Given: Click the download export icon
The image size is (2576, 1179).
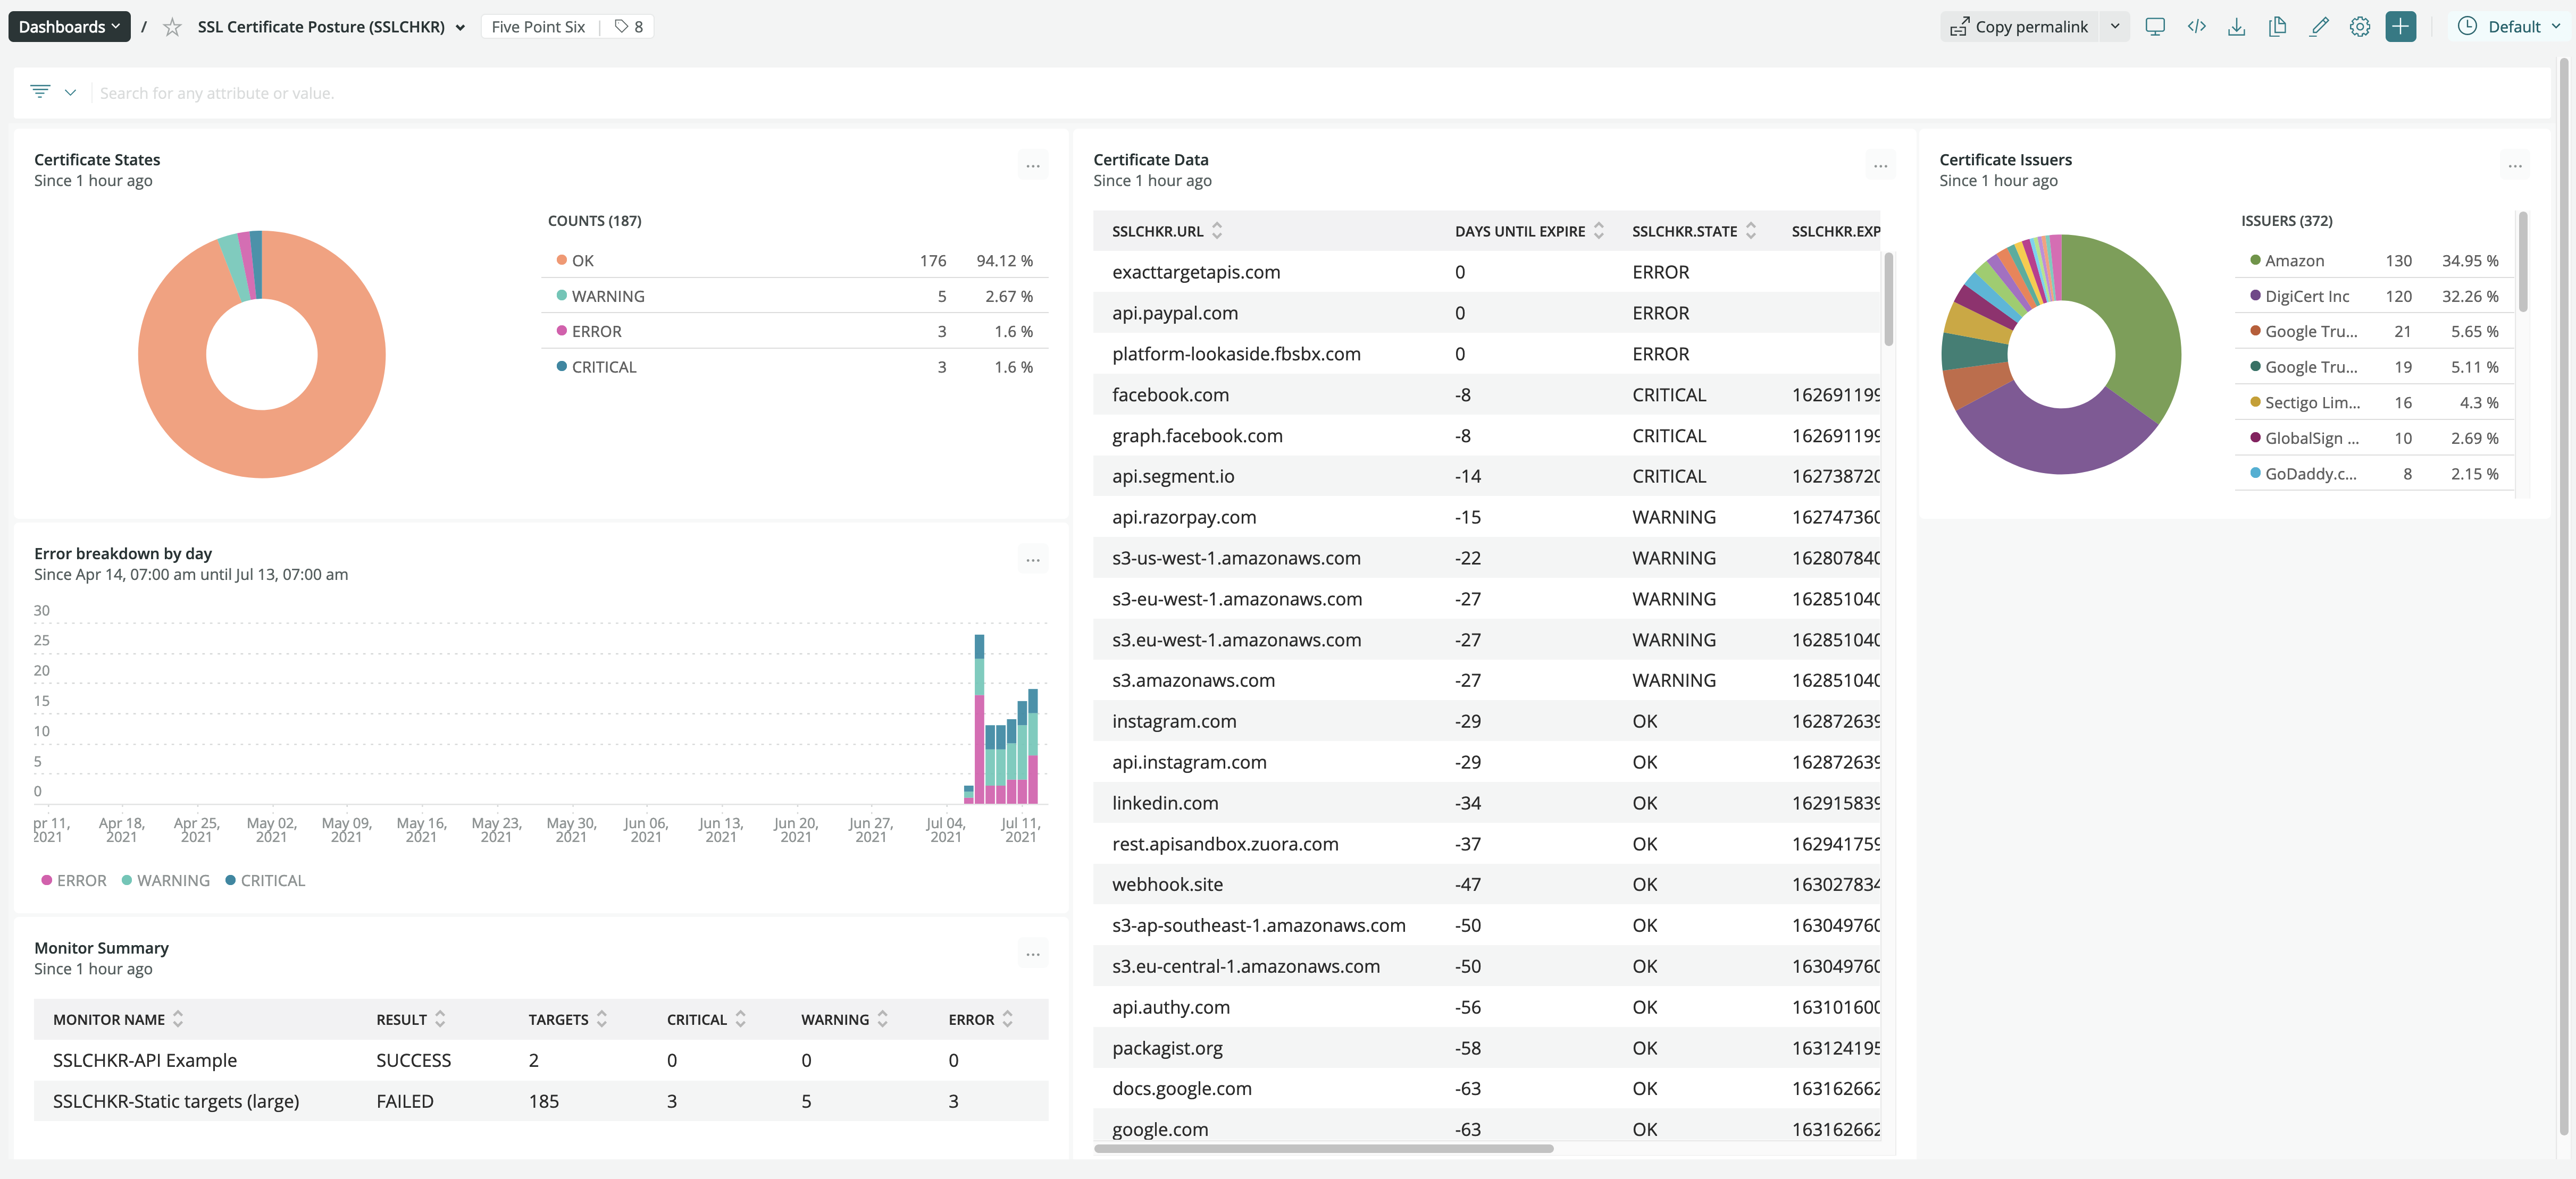Looking at the screenshot, I should [2237, 27].
